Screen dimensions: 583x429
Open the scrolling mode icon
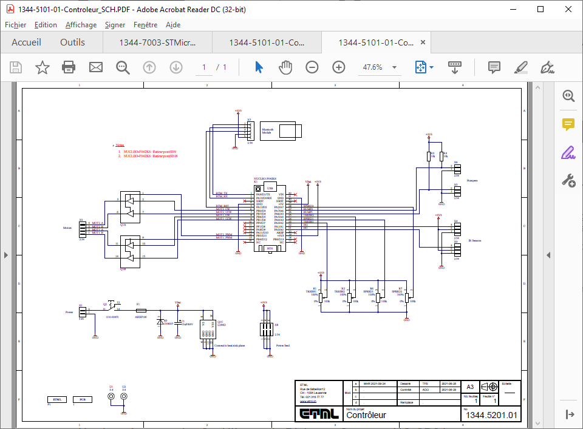pyautogui.click(x=455, y=67)
